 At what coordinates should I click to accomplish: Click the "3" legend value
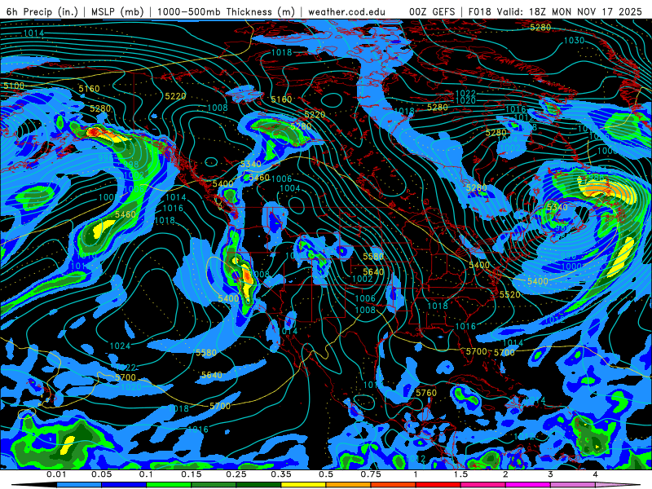tap(550, 474)
